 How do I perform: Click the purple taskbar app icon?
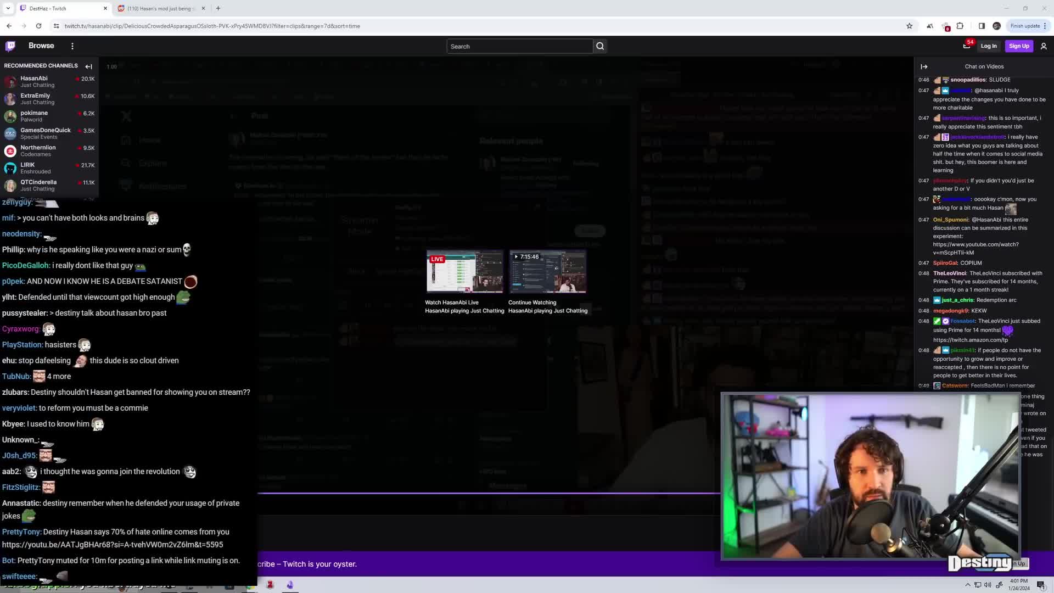pyautogui.click(x=290, y=585)
